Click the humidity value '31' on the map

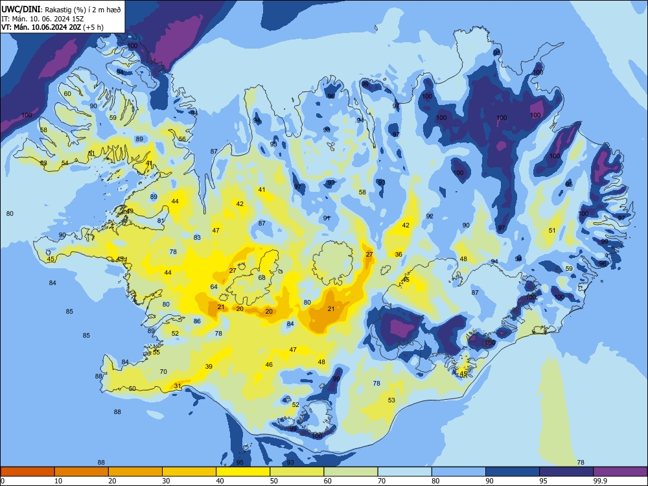(x=178, y=386)
